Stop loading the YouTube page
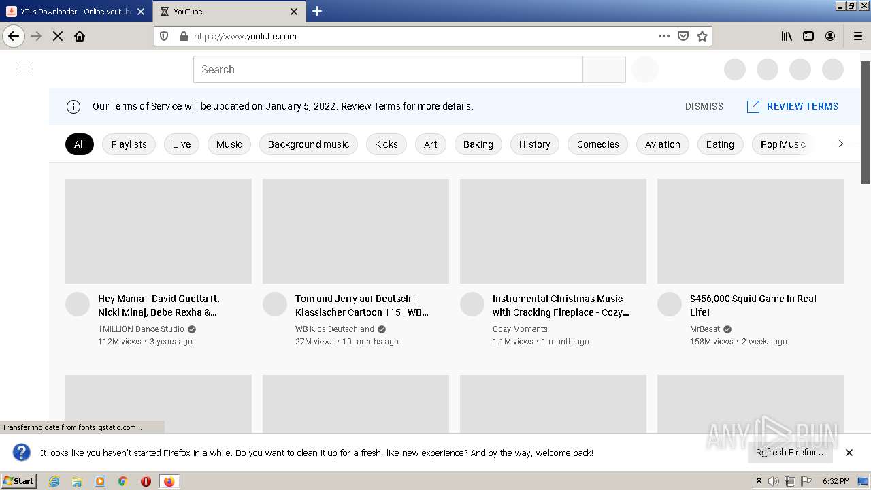The image size is (871, 490). pos(58,36)
